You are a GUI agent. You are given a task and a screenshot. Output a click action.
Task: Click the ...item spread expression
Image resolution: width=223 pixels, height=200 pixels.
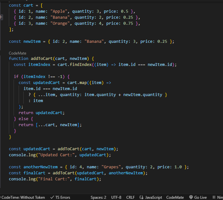pos(46,95)
